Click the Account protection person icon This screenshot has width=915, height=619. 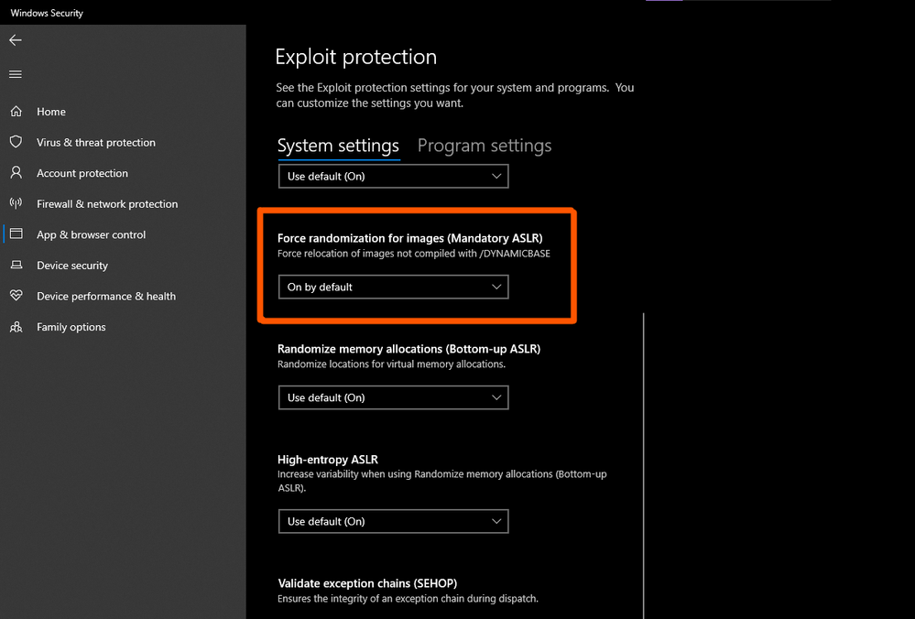coord(16,173)
